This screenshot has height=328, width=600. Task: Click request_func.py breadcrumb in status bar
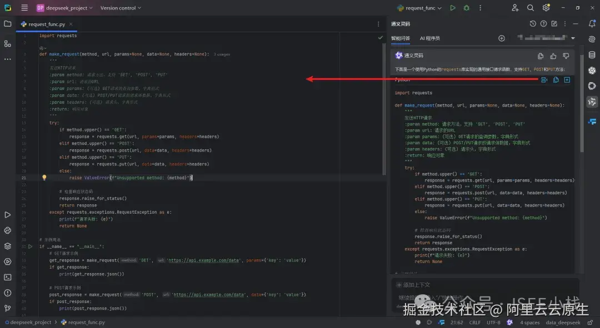[x=83, y=322]
